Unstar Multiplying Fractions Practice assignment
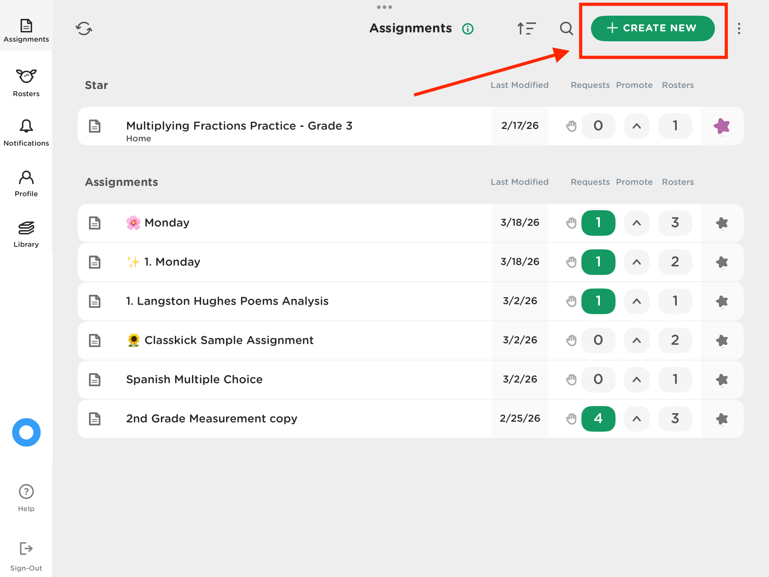This screenshot has width=769, height=577. pos(722,126)
